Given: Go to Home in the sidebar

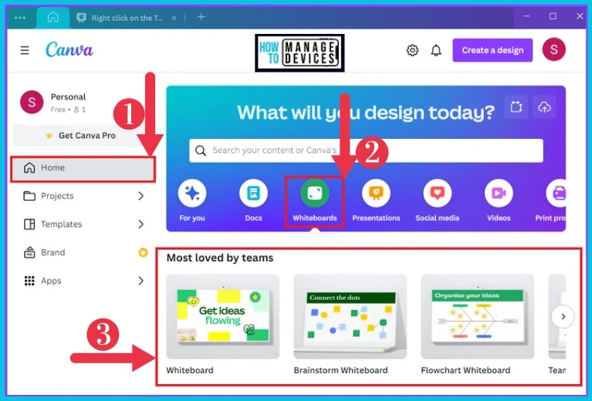Looking at the screenshot, I should pyautogui.click(x=83, y=168).
